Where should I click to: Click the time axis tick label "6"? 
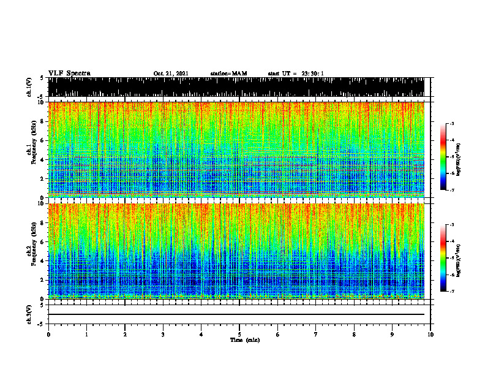click(x=278, y=335)
